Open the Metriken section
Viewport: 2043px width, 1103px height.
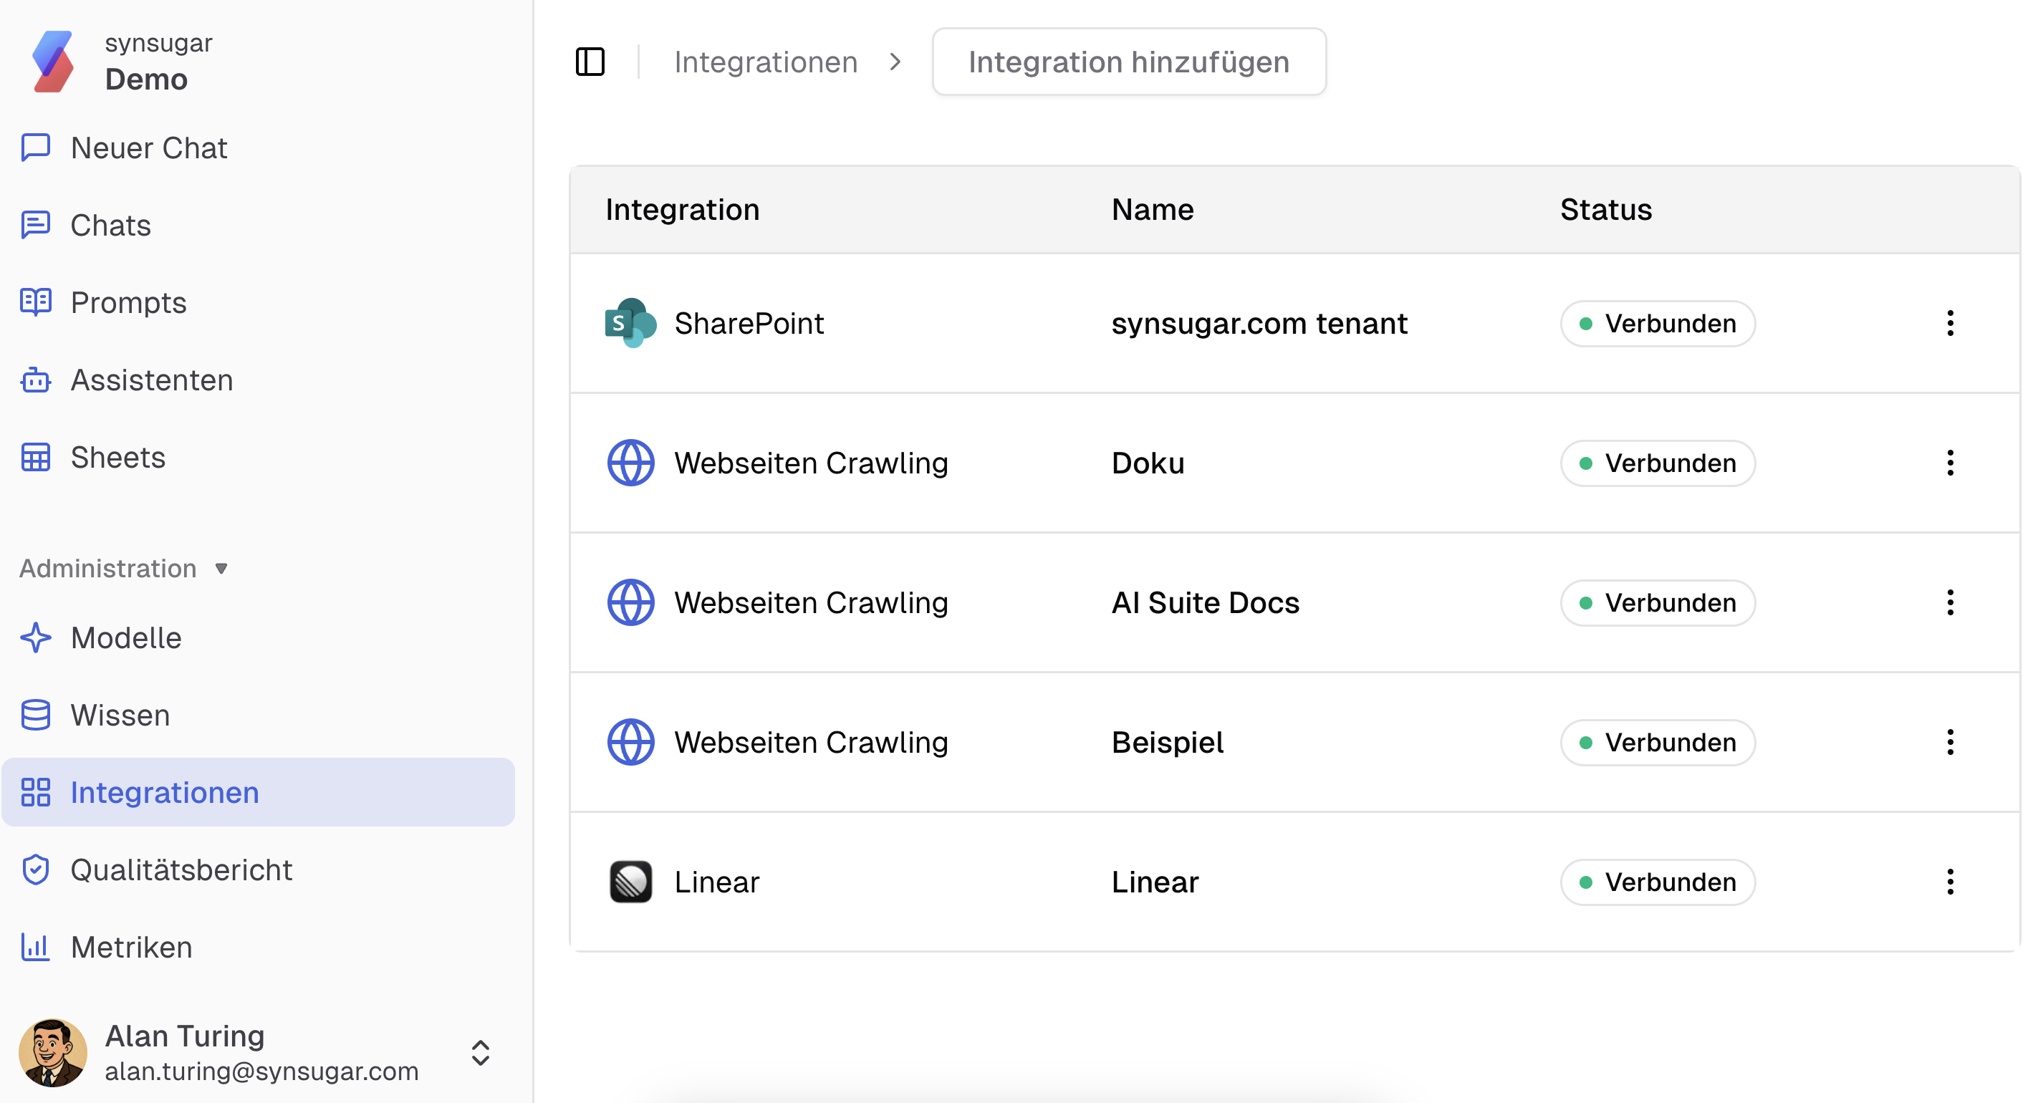click(x=130, y=947)
